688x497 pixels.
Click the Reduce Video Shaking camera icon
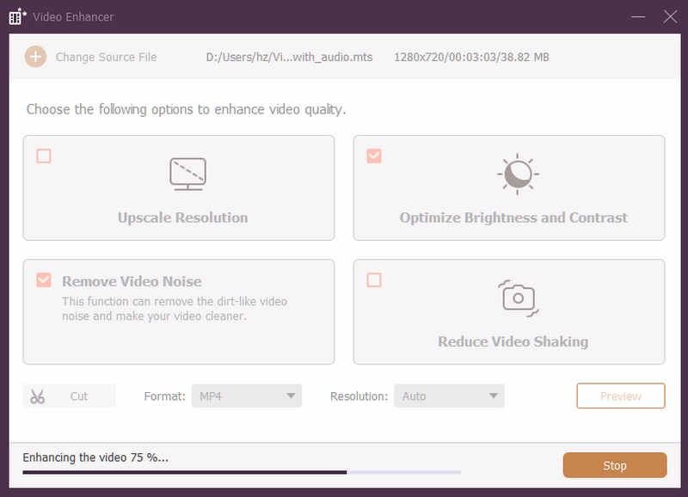coord(519,298)
